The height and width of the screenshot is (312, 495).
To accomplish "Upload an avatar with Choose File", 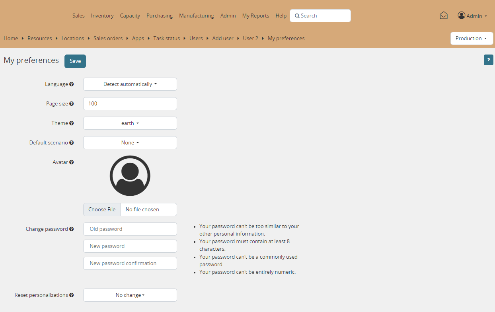I will point(102,209).
